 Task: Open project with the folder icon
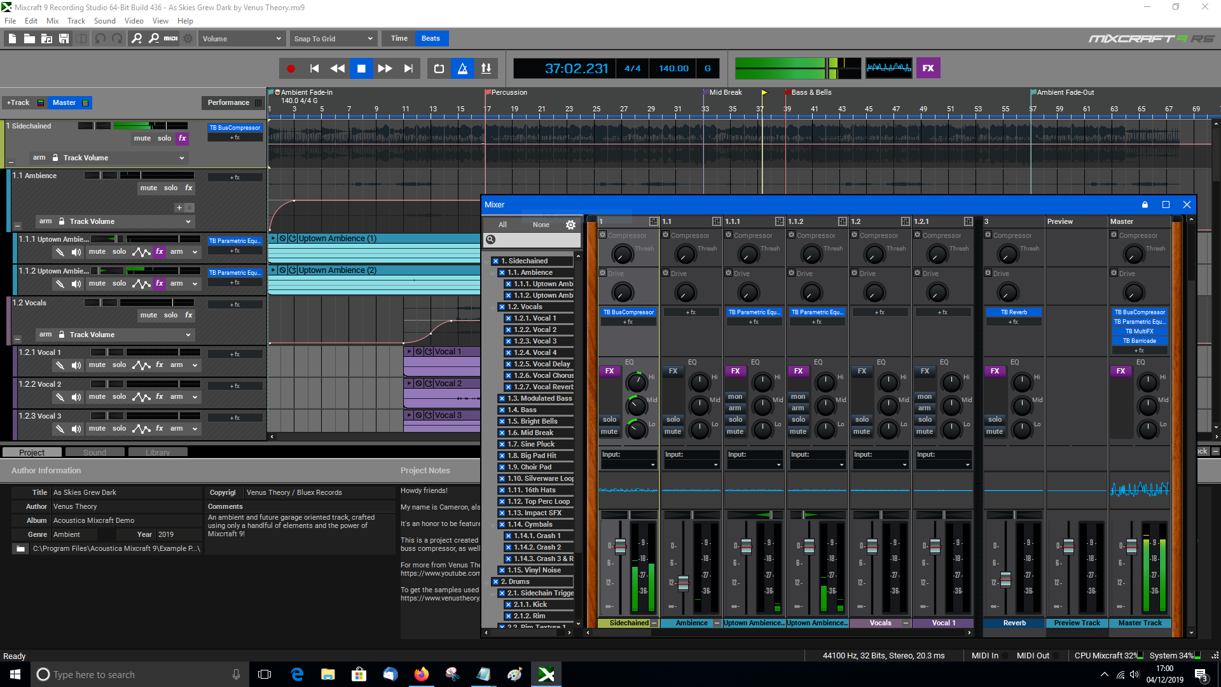[29, 39]
